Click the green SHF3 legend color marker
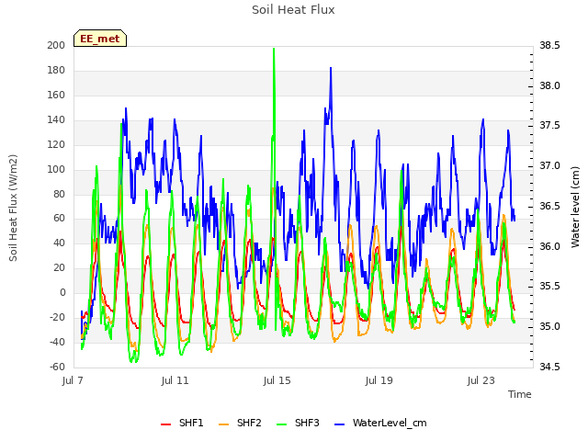The height and width of the screenshot is (441, 588). click(282, 424)
